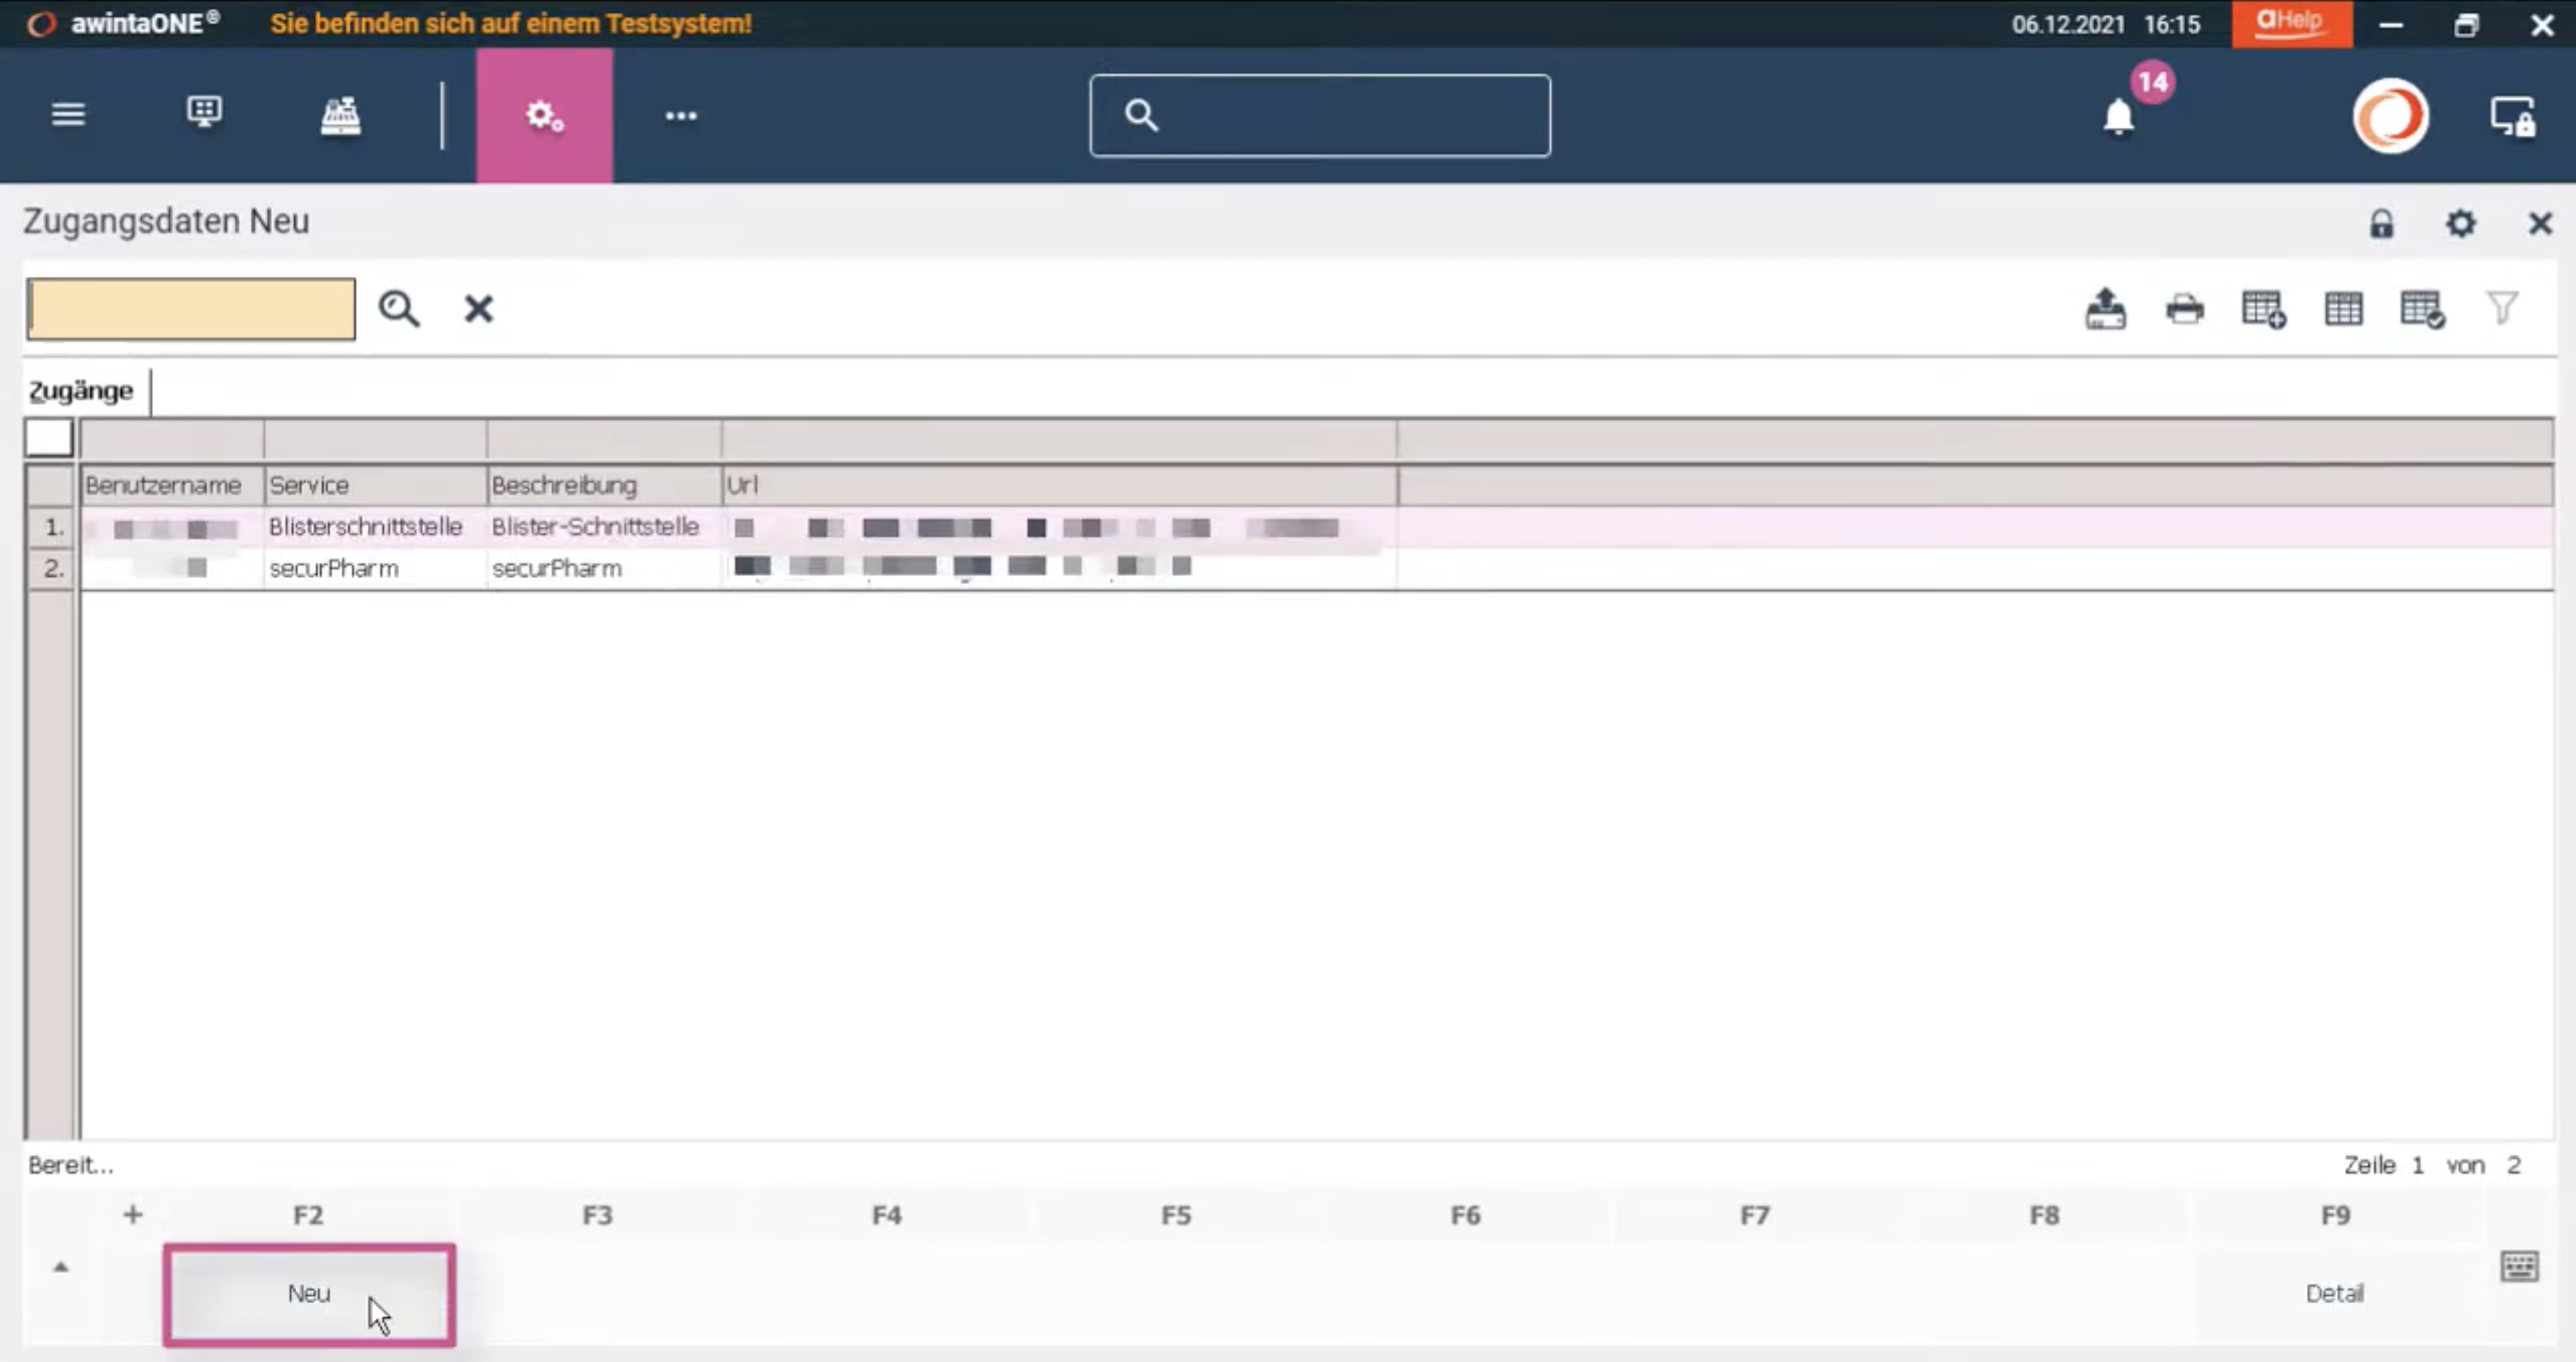Click the filter cell above Beschreibung
This screenshot has width=2576, height=1362.
click(x=604, y=440)
